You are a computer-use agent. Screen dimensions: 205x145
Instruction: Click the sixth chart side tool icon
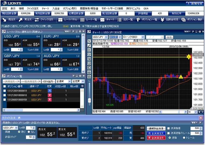pos(89,63)
